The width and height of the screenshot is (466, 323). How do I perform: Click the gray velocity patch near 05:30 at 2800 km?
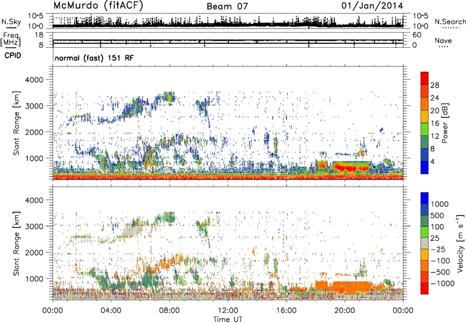click(133, 231)
